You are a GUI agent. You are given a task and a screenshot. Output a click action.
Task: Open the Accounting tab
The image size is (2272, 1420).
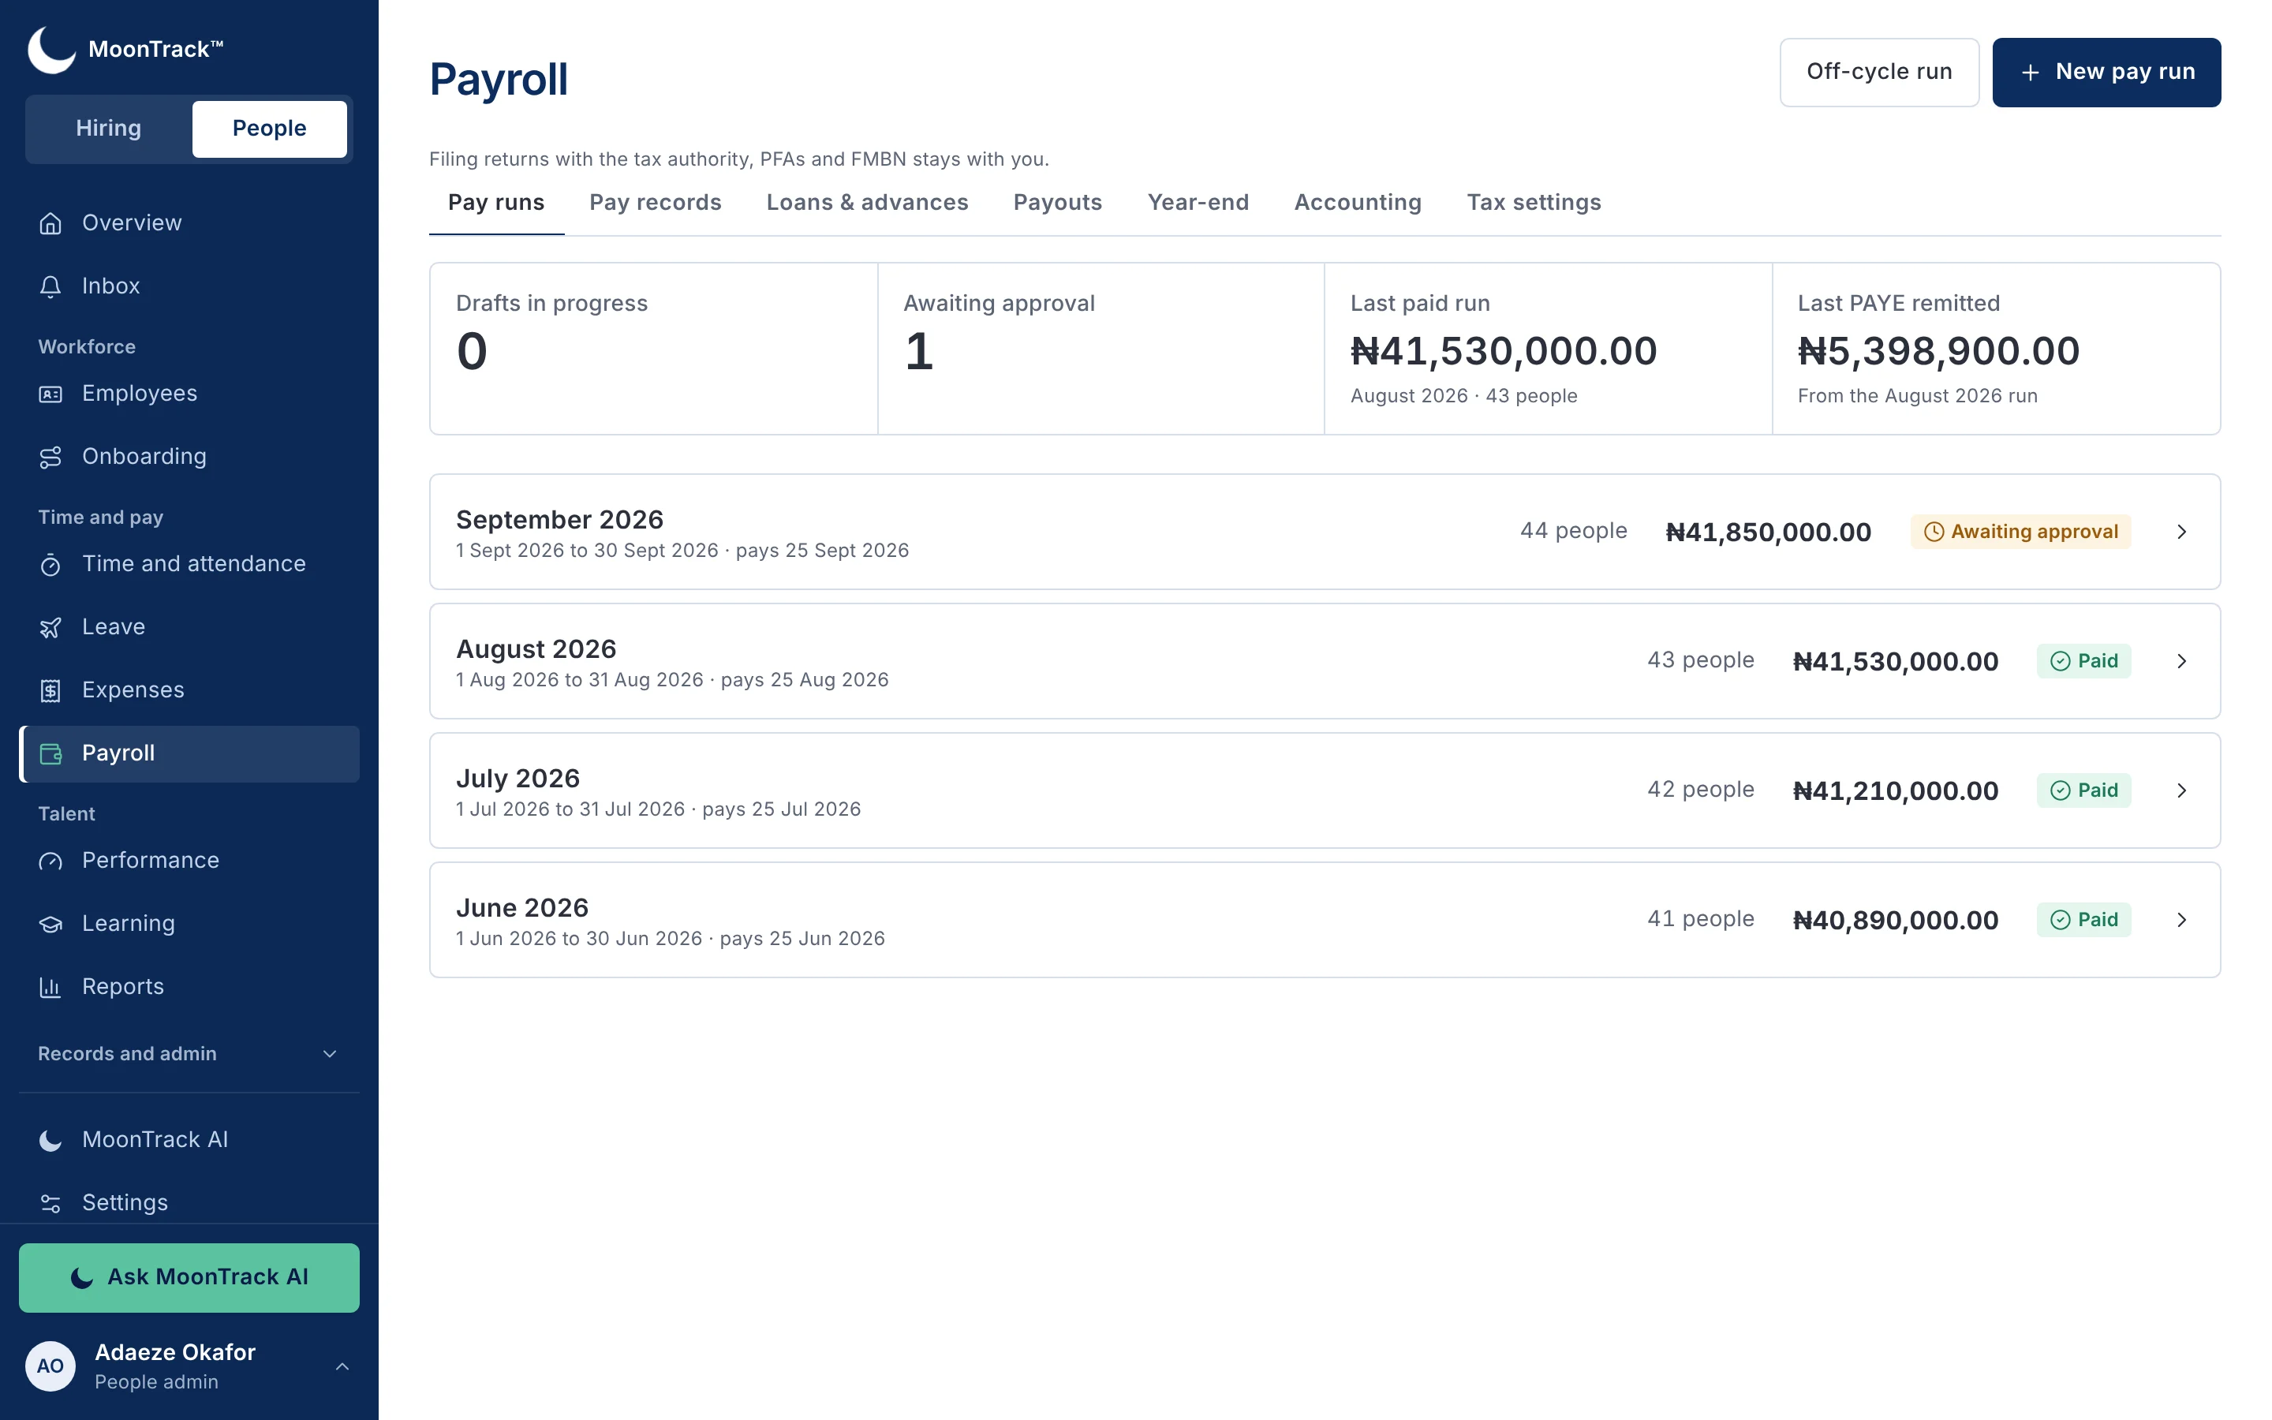point(1358,203)
